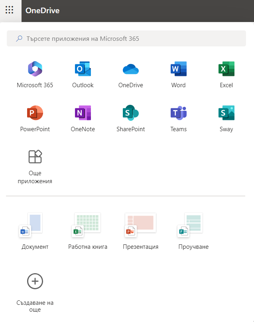The image size is (254, 322).
Task: Click the magnifier search icon
Action: coord(19,38)
